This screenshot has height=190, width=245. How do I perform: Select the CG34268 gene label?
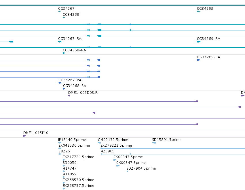(x=71, y=15)
